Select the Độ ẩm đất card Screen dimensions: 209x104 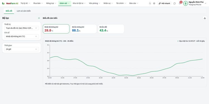click(x=111, y=29)
